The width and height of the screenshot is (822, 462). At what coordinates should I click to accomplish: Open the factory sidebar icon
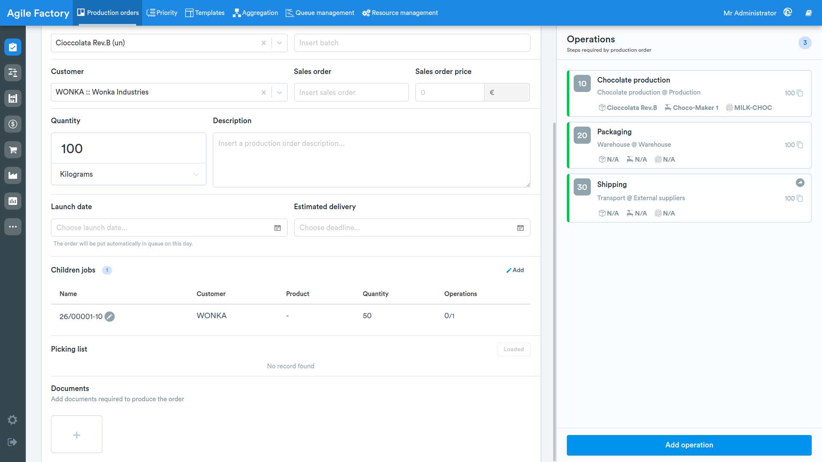coord(13,175)
